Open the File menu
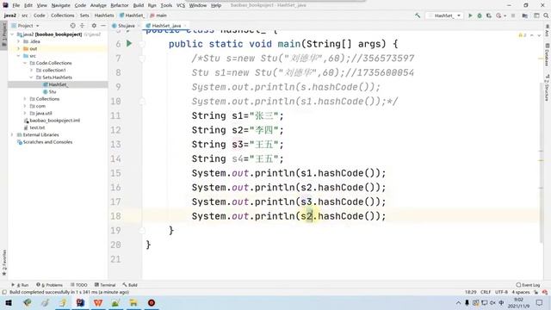Image resolution: width=551 pixels, height=310 pixels. 15,5
